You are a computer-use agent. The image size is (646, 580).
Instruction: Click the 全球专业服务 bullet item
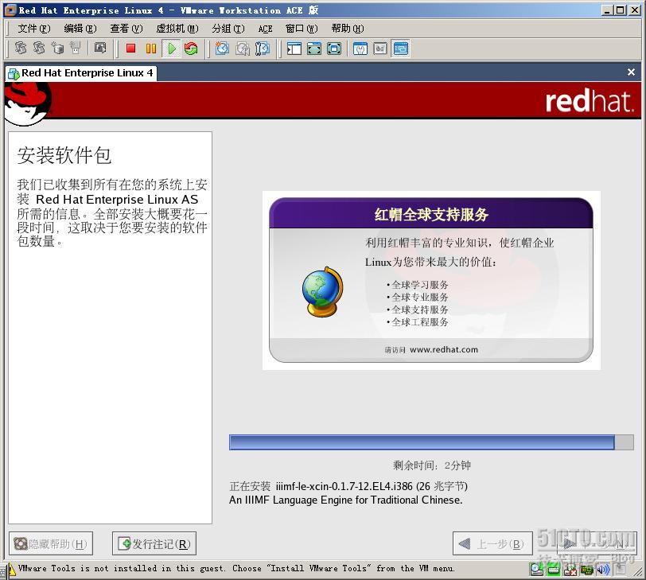(x=418, y=297)
